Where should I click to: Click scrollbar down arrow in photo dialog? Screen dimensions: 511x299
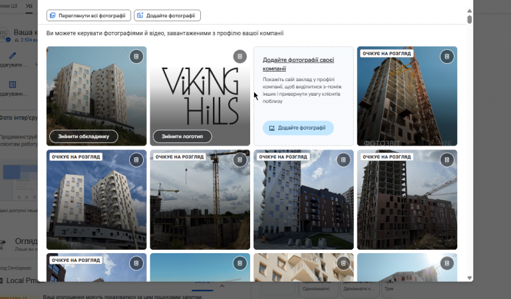click(x=470, y=278)
